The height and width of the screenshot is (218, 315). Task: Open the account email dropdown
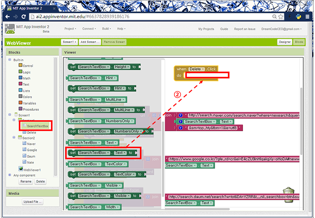(x=281, y=29)
